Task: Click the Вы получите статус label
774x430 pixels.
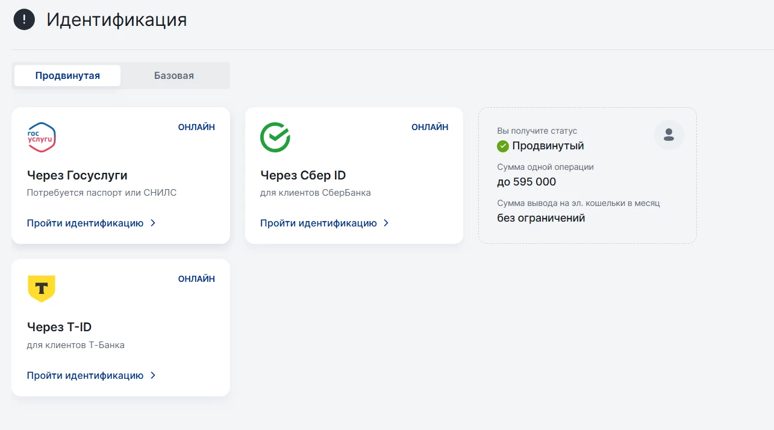Action: (x=537, y=131)
